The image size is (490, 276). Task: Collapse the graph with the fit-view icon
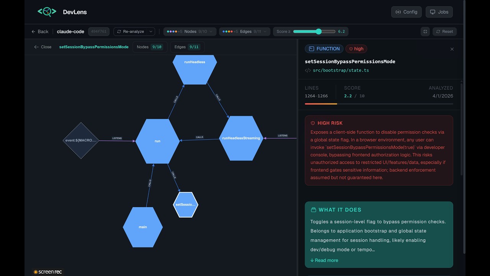click(425, 31)
